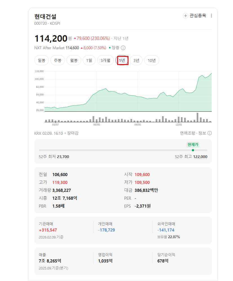Click the 전일 106,600 value
The width and height of the screenshot is (233, 281).
(60, 175)
